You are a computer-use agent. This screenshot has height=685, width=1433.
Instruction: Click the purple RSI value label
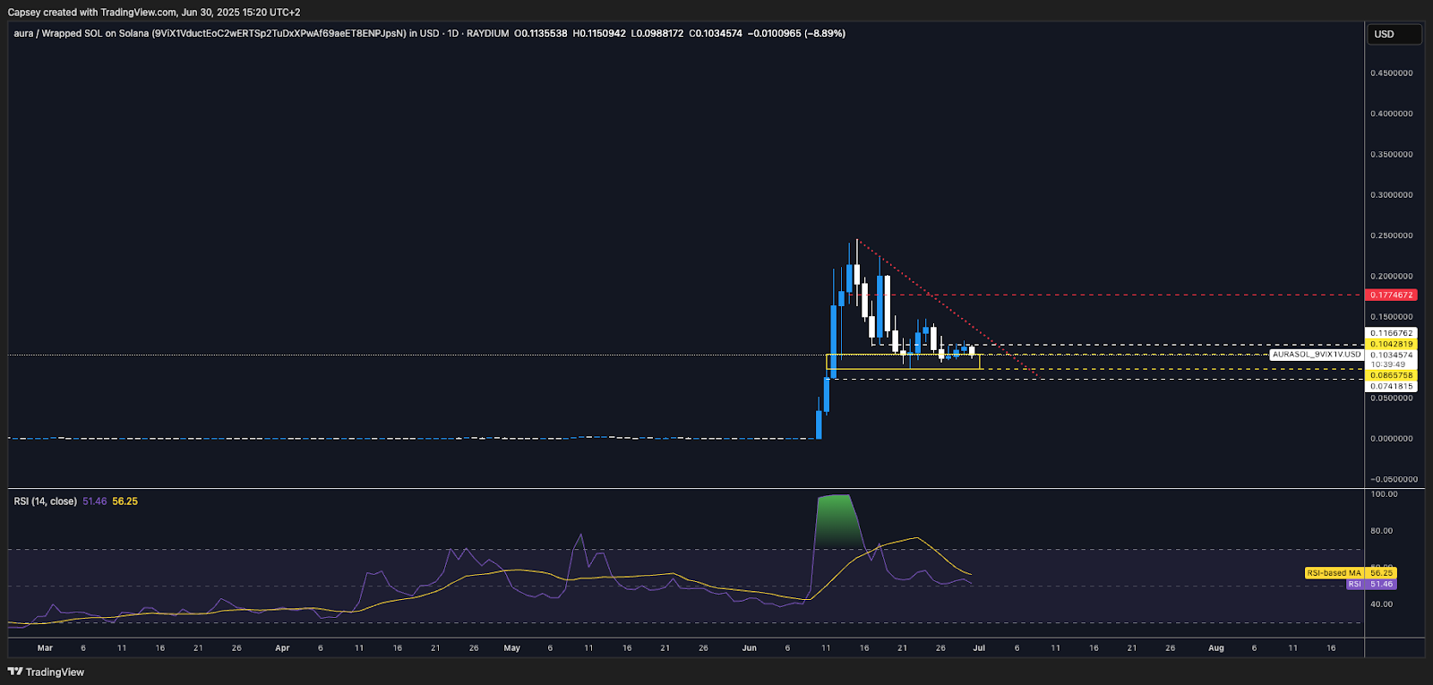pyautogui.click(x=1371, y=584)
